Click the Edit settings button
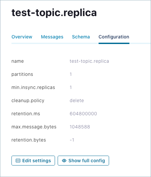Screen dimensions: 151x177 point(33,161)
